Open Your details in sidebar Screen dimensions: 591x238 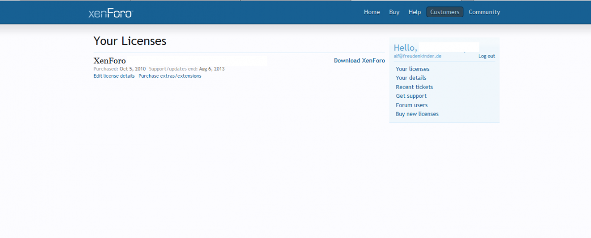(x=411, y=78)
